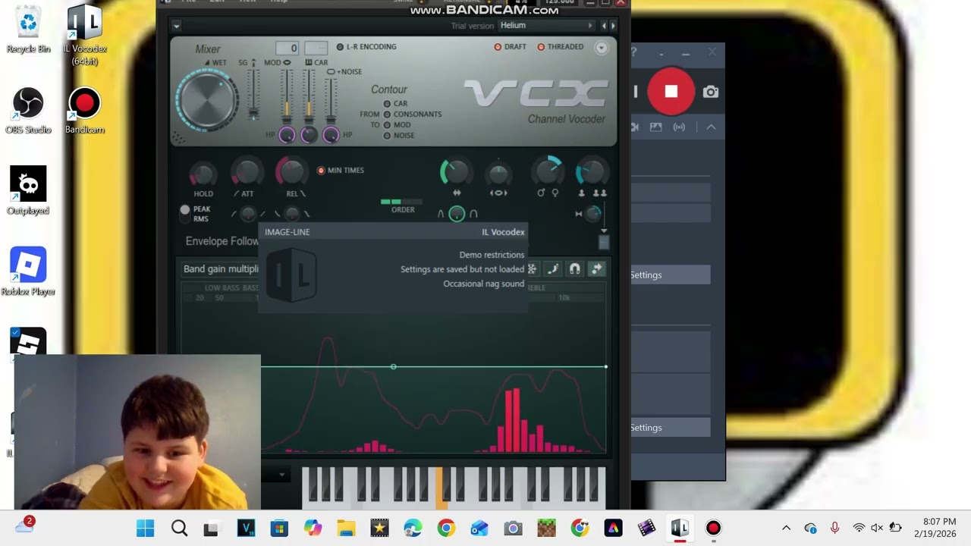
Task: Click the REL release knob
Action: pos(291,172)
